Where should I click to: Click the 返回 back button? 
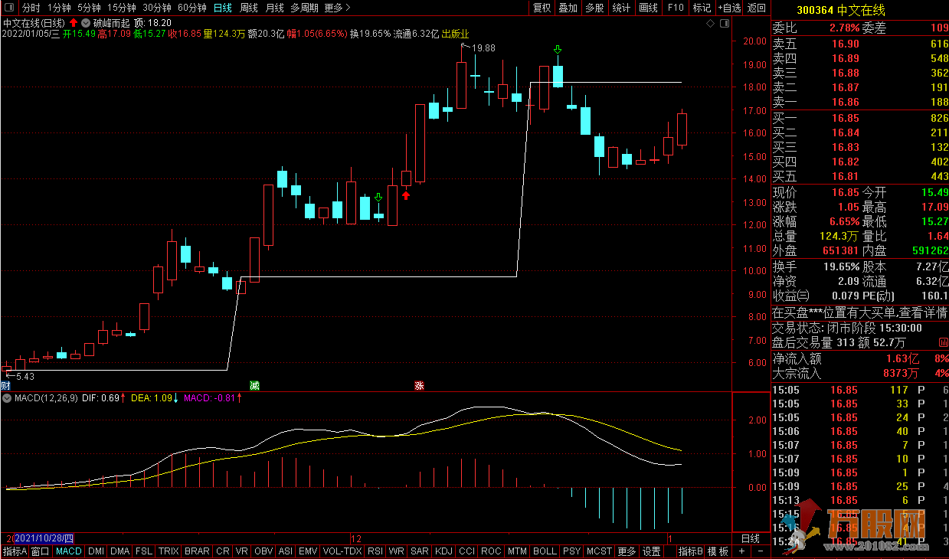756,8
